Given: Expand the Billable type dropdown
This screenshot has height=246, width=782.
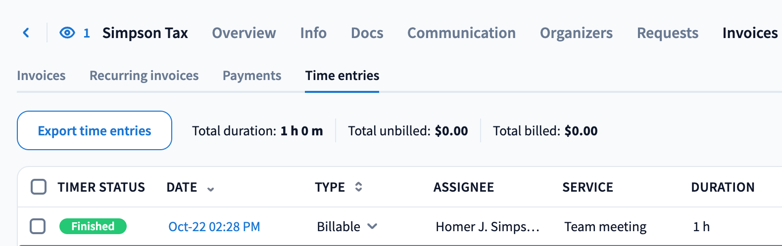Looking at the screenshot, I should (372, 226).
